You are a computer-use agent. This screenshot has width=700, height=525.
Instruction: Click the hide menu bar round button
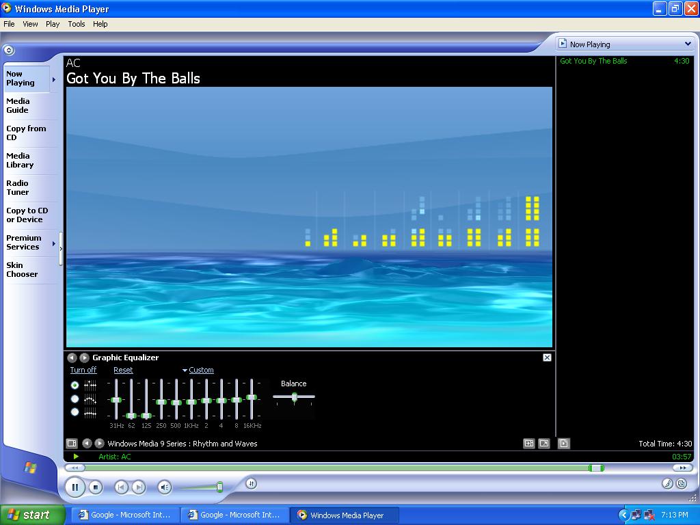(x=9, y=50)
